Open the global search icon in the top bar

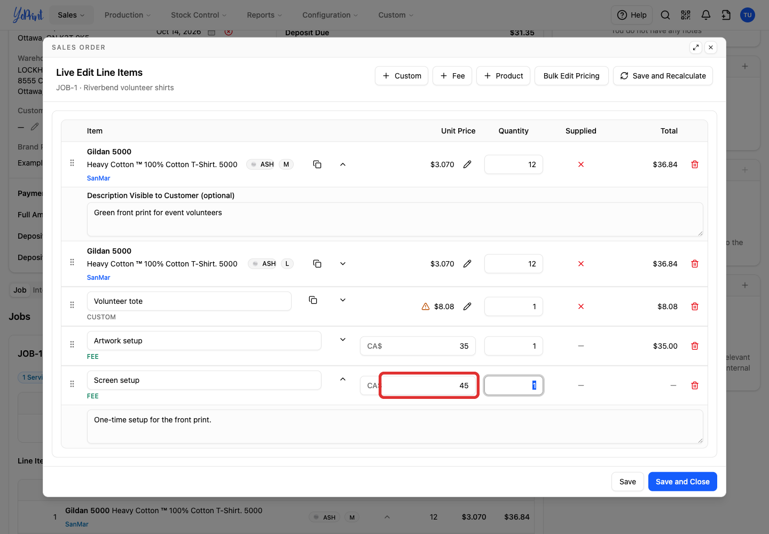(665, 15)
